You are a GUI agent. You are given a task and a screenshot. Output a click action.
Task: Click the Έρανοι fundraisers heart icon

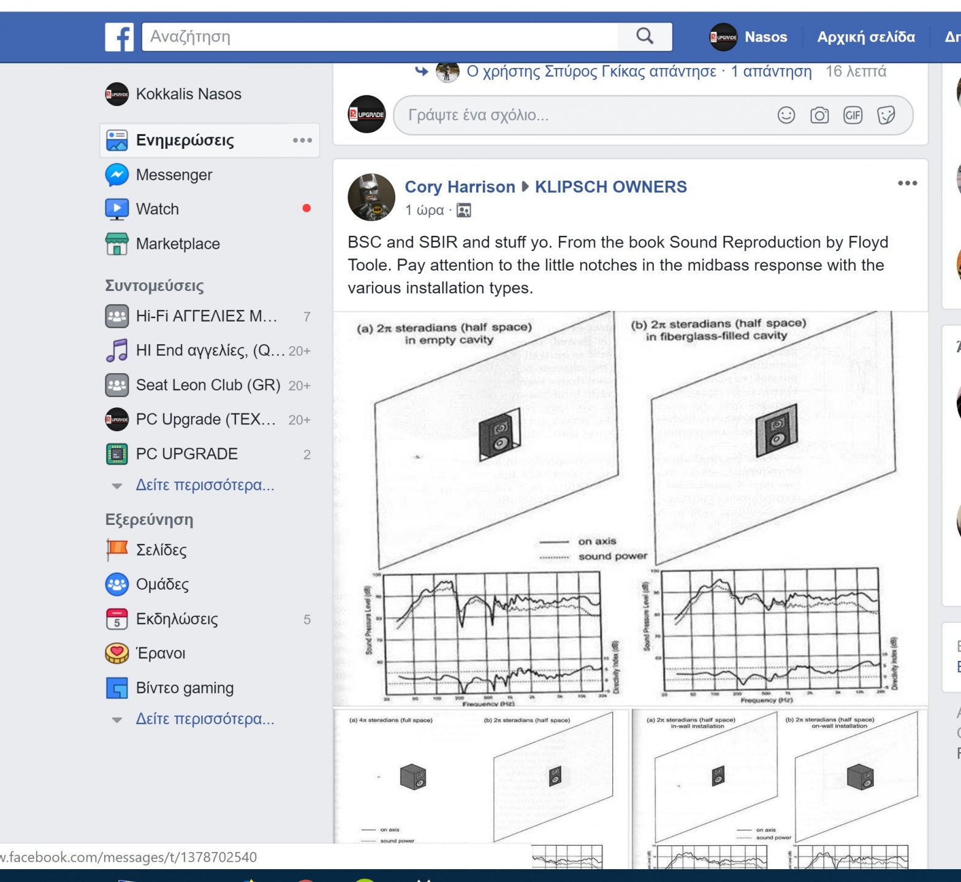coord(117,654)
